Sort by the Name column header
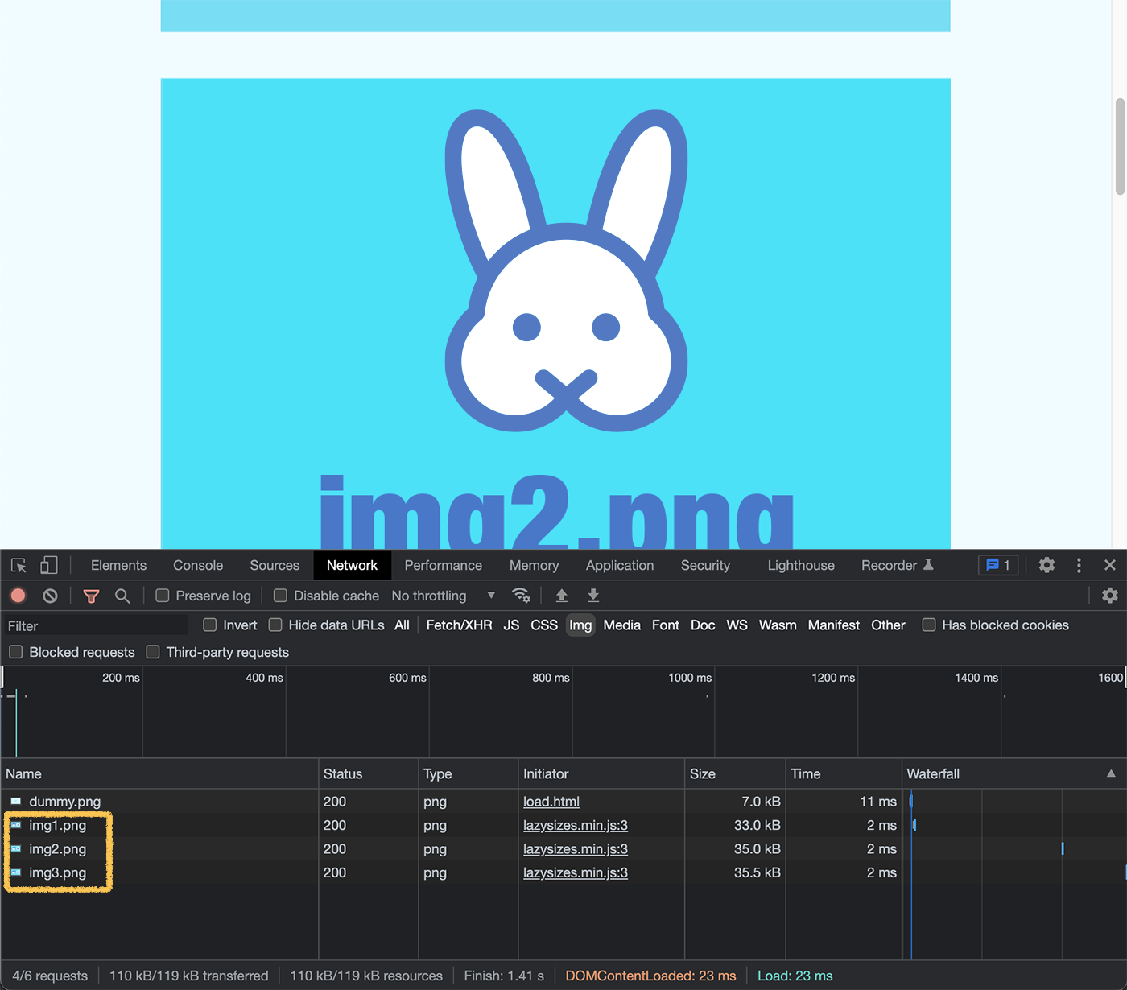 (159, 773)
